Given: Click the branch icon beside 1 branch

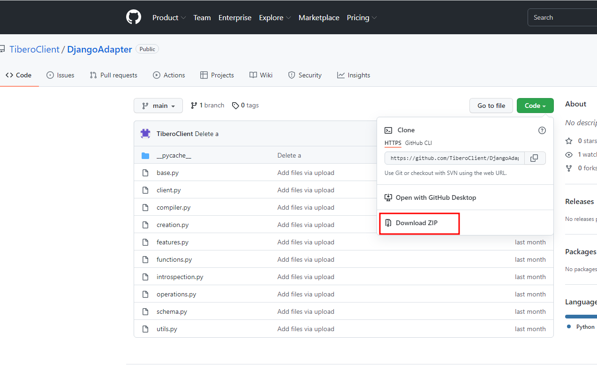Looking at the screenshot, I should (x=194, y=106).
